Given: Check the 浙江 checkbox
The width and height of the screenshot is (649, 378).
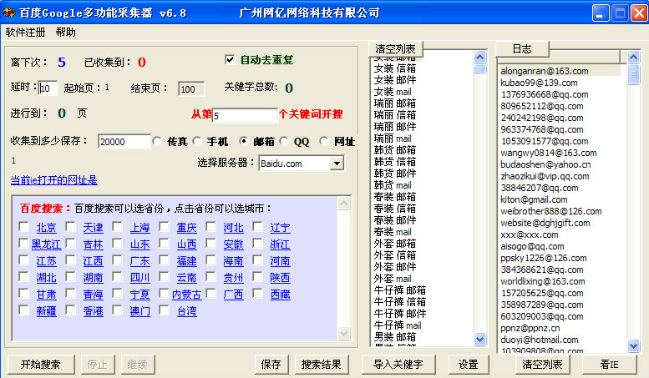Looking at the screenshot, I should pyautogui.click(x=258, y=243).
